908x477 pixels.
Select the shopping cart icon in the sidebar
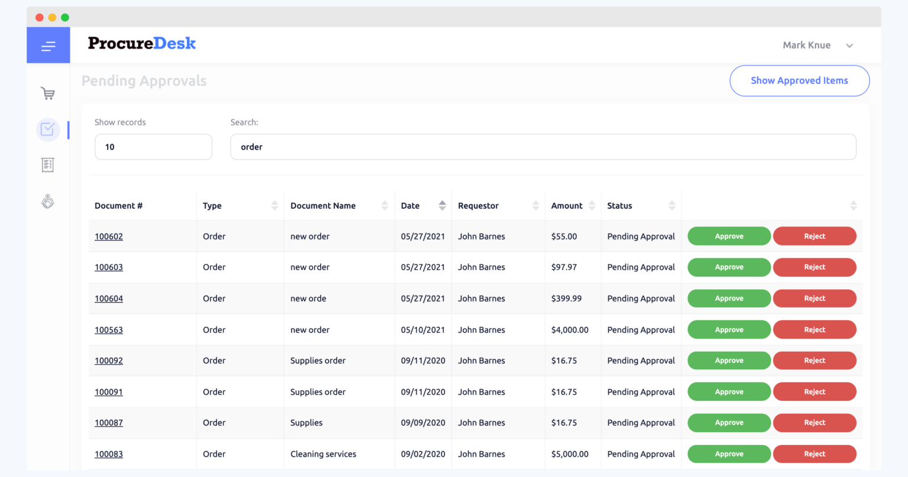coord(48,93)
